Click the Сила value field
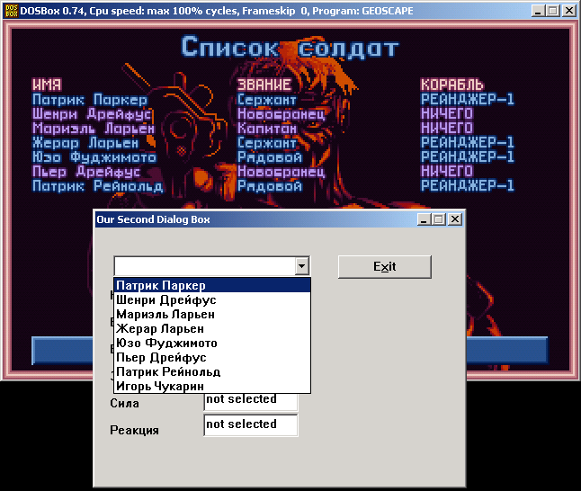This screenshot has height=491, width=581. click(251, 402)
